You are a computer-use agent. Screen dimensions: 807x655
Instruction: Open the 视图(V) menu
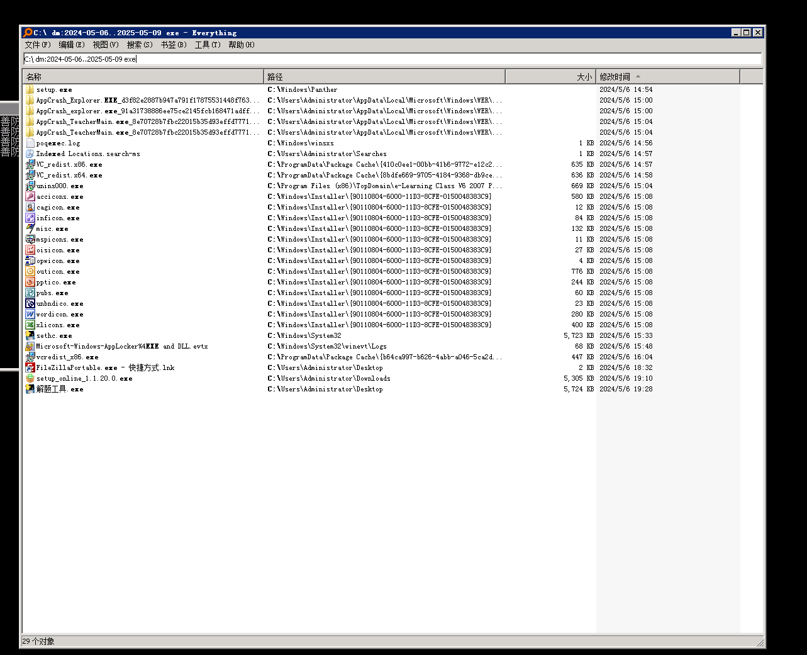tap(106, 45)
